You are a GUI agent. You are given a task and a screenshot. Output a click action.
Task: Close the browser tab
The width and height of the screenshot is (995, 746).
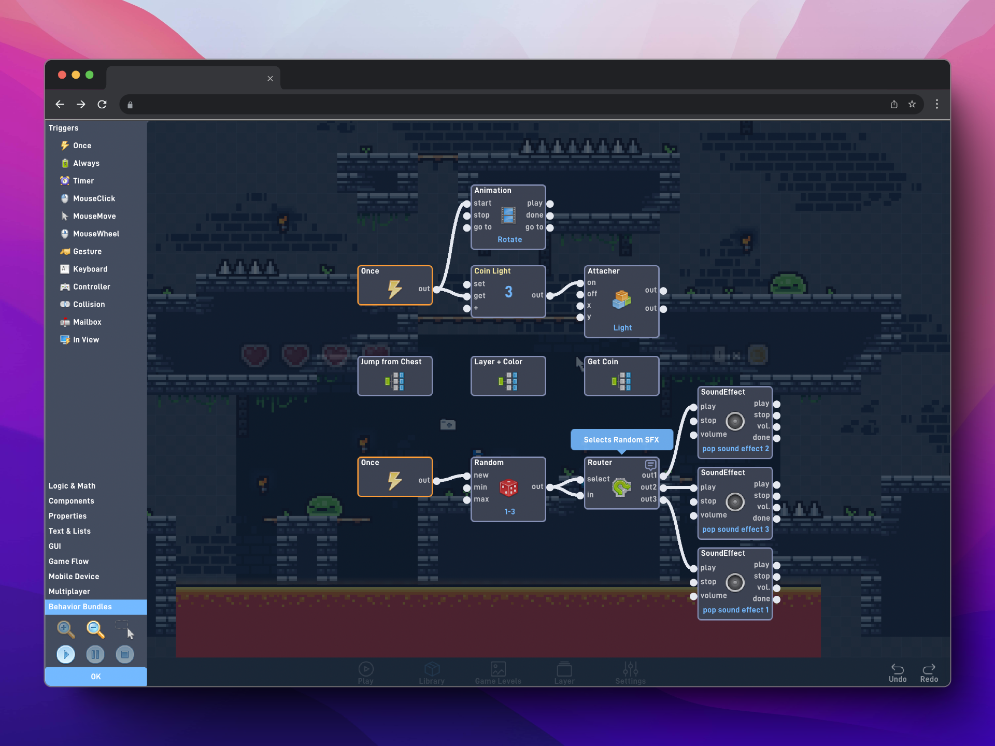(x=270, y=78)
